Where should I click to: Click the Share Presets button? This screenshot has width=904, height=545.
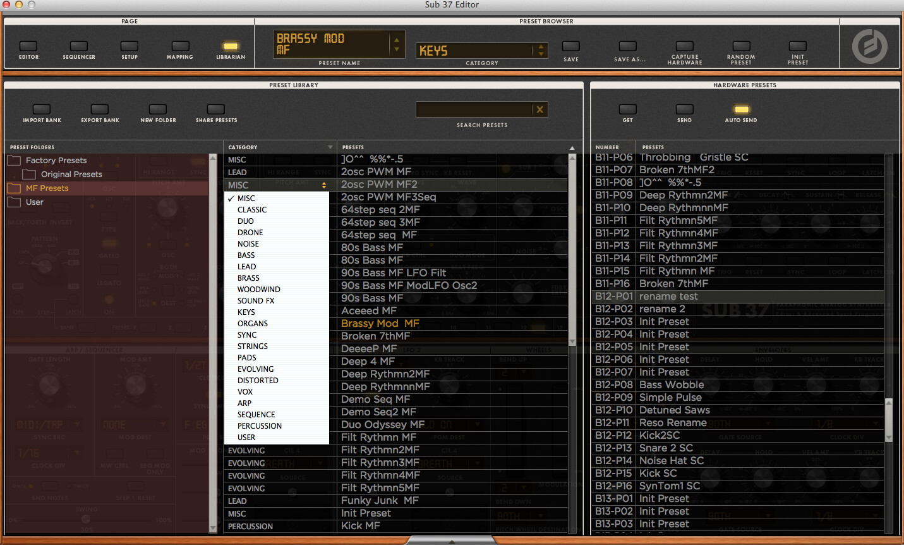216,109
